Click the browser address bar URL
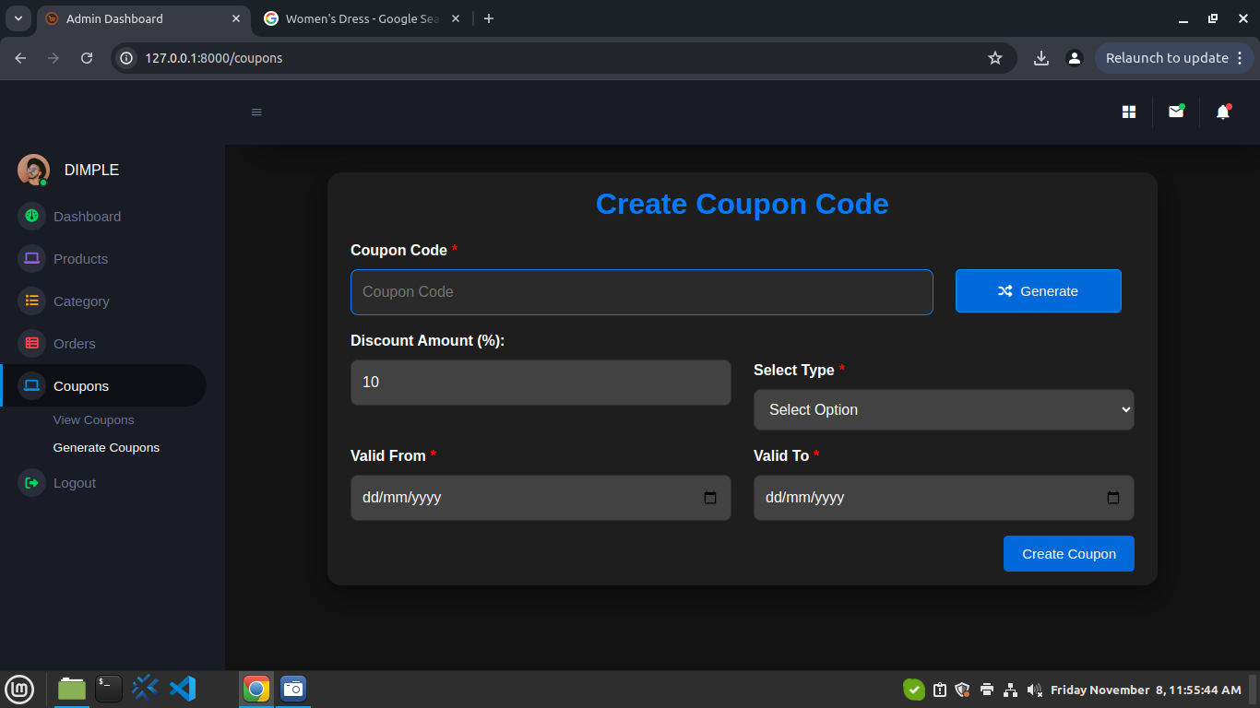This screenshot has width=1260, height=708. pyautogui.click(x=214, y=58)
